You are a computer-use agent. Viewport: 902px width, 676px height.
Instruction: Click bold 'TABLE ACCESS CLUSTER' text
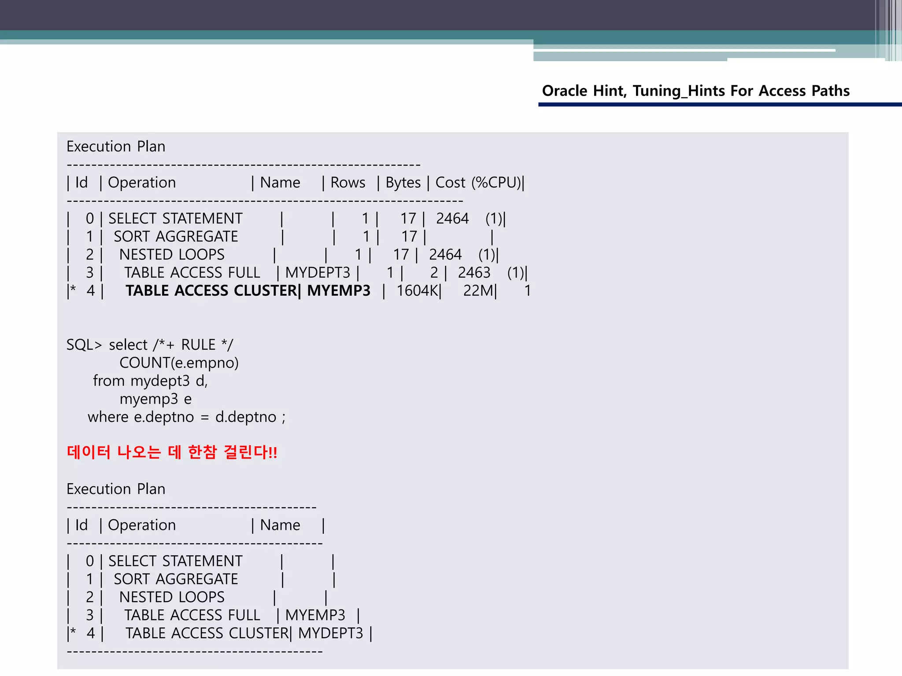211,291
